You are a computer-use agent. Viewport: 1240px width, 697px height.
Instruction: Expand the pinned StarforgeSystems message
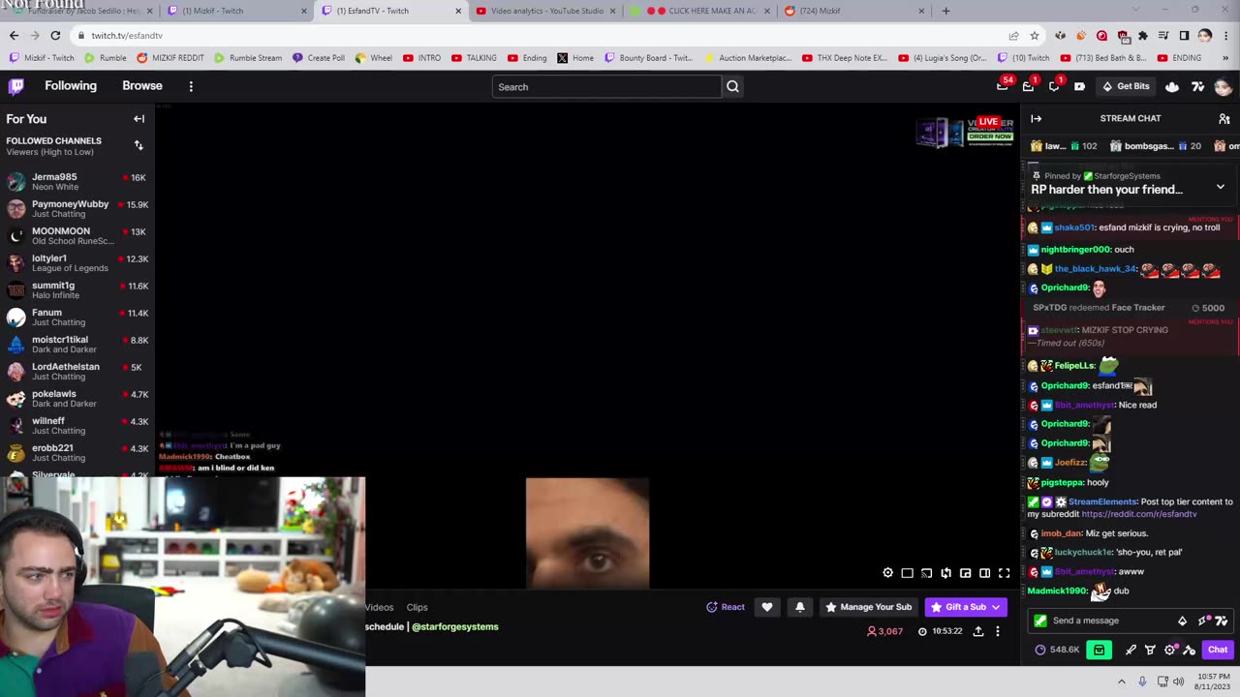pyautogui.click(x=1220, y=187)
